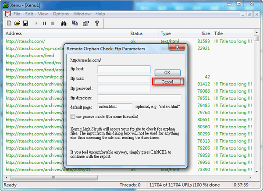Viewport: 263px width, 191px height.
Task: Click the vertical scrollbar up arrow
Action: (256, 32)
